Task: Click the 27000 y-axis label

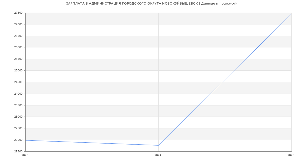Action: point(18,24)
